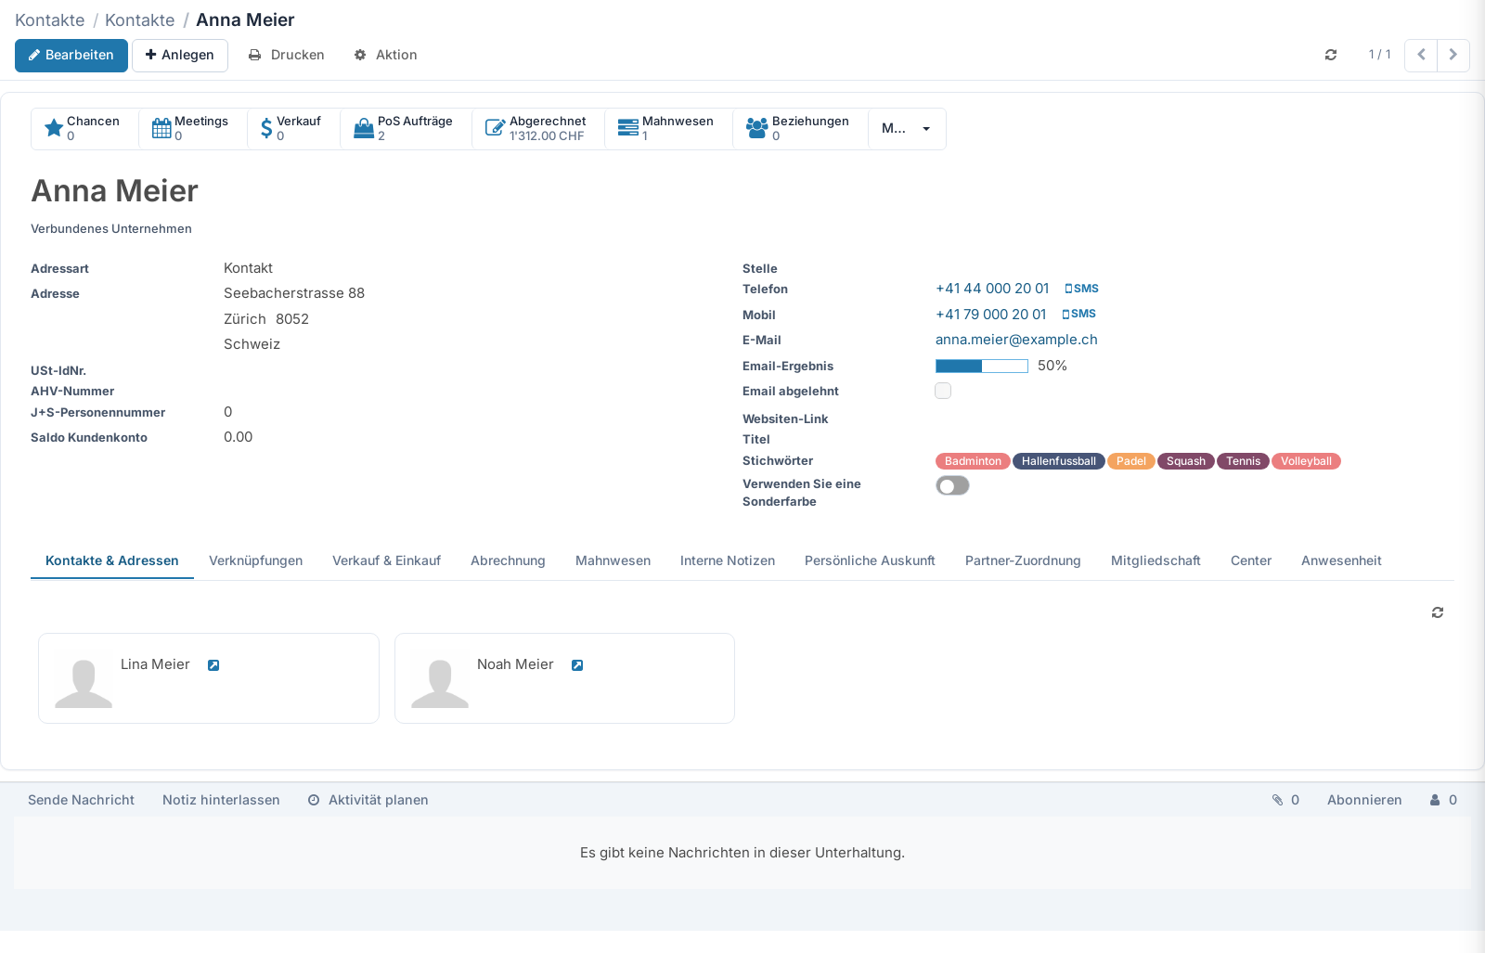Screen dimensions: 1485x953
Task: Click phone number +41 44 000 20 01
Action: click(992, 289)
